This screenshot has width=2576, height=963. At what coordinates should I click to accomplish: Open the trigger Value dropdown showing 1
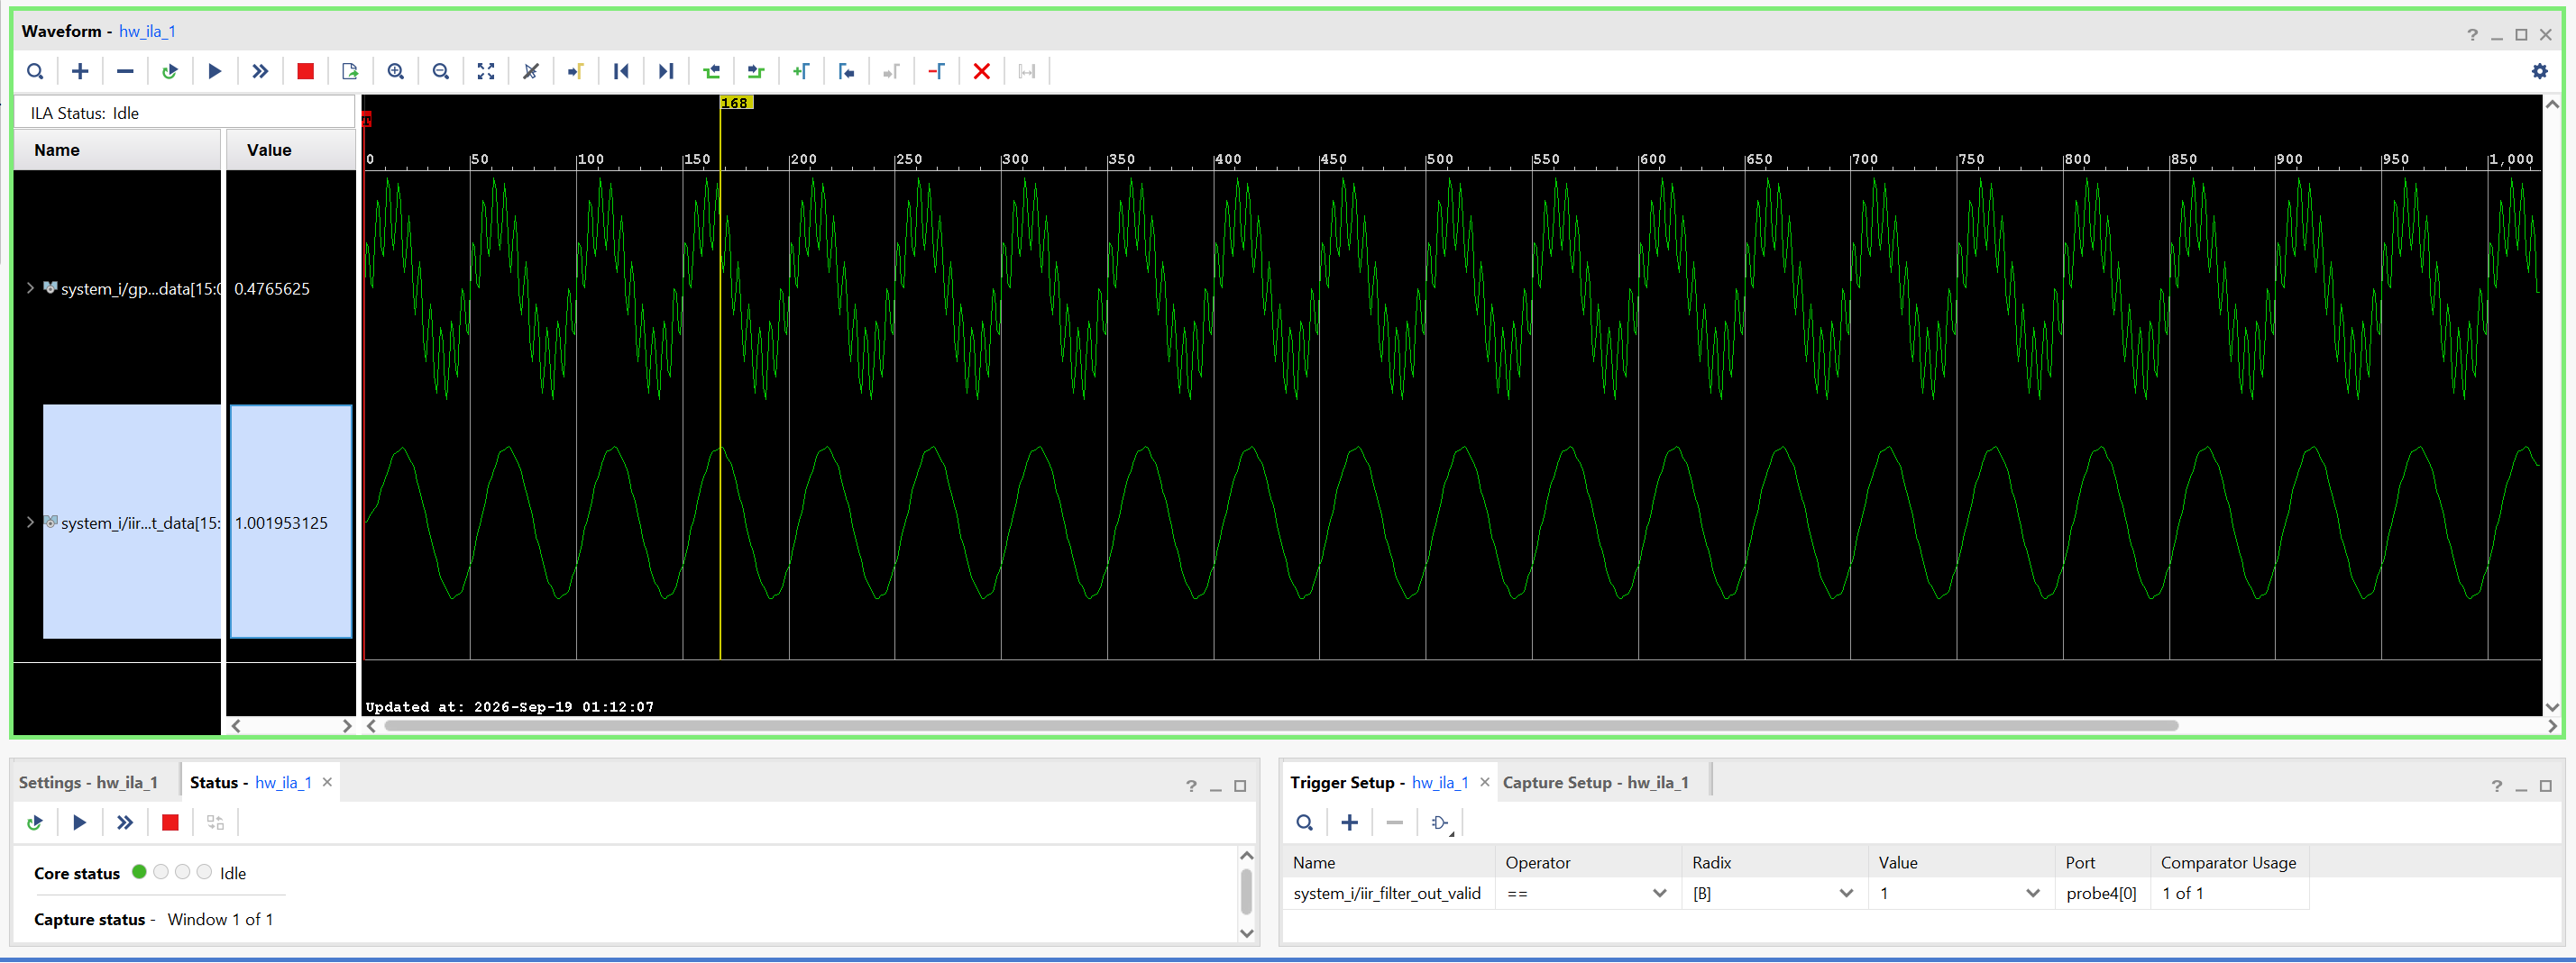1960,893
